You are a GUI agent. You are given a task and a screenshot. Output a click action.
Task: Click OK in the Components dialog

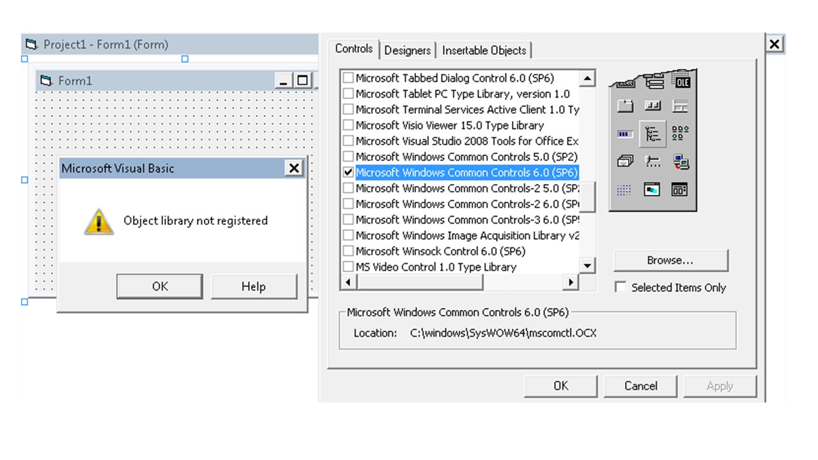(x=561, y=385)
